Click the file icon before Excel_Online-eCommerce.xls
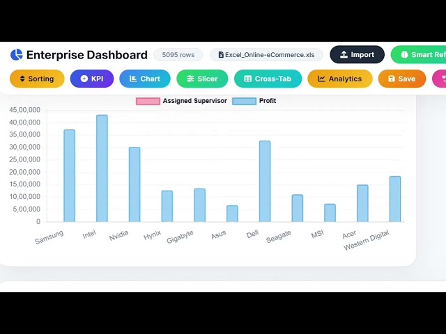Screen dimensions: 446x334 click(x=221, y=55)
